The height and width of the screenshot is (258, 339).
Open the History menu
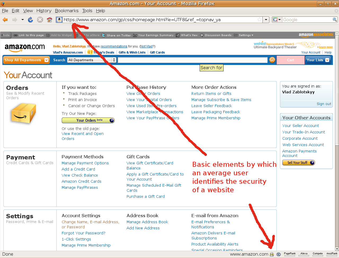(x=44, y=11)
